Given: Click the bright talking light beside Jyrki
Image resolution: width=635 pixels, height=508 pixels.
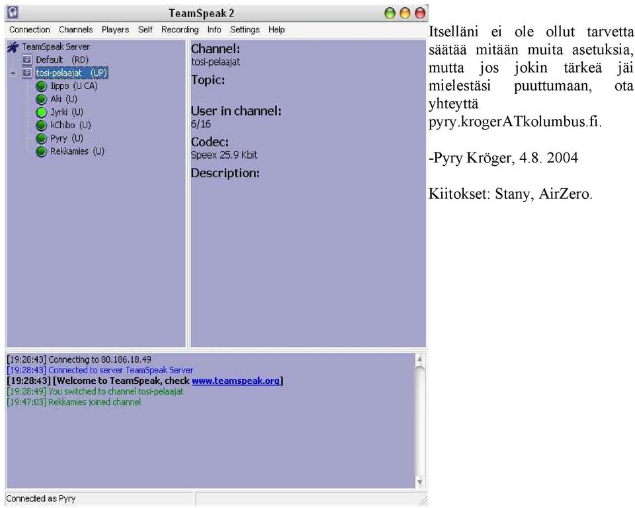Looking at the screenshot, I should pyautogui.click(x=41, y=112).
